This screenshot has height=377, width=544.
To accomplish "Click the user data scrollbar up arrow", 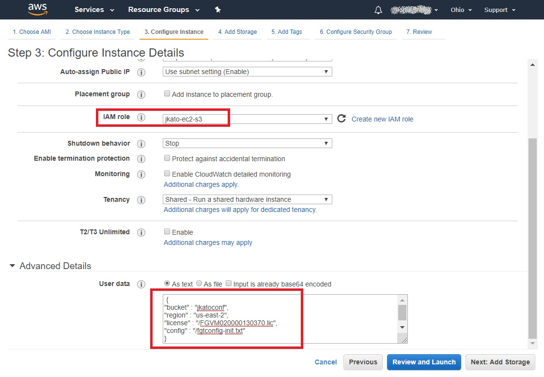I will pos(402,300).
